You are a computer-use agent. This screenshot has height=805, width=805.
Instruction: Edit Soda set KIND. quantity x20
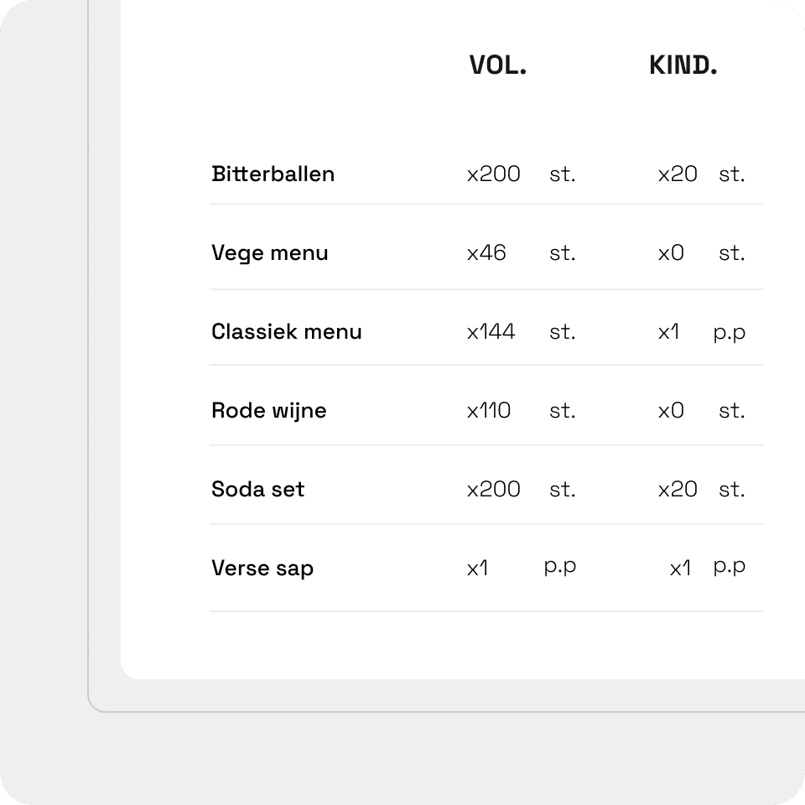[x=677, y=489]
